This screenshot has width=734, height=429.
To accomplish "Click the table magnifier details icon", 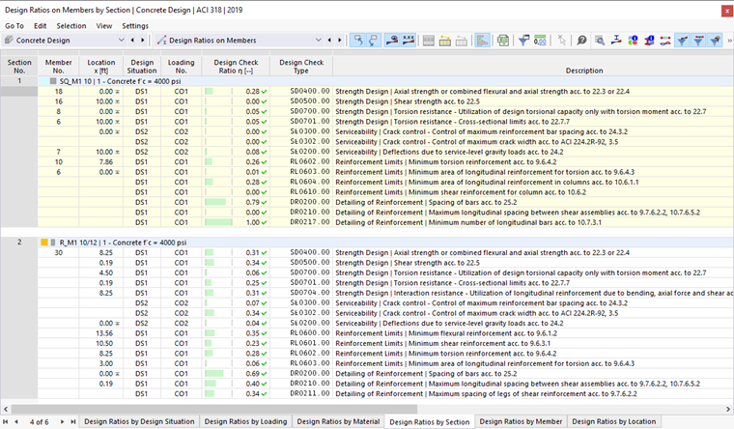I will pos(600,41).
